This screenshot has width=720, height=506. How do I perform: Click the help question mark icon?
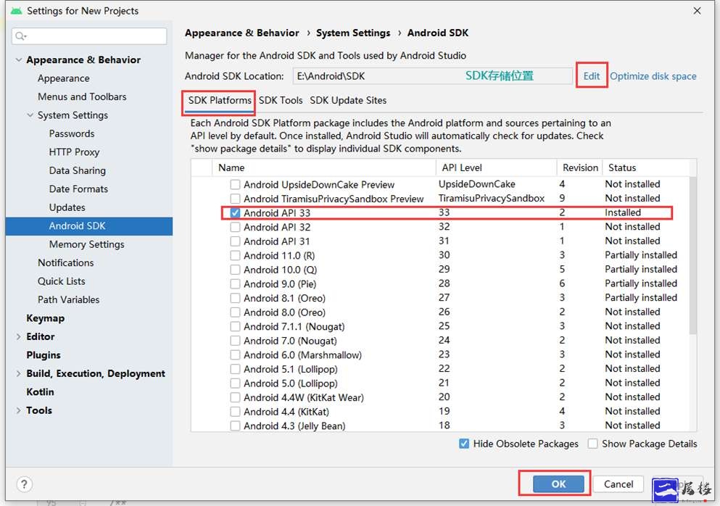click(x=25, y=484)
